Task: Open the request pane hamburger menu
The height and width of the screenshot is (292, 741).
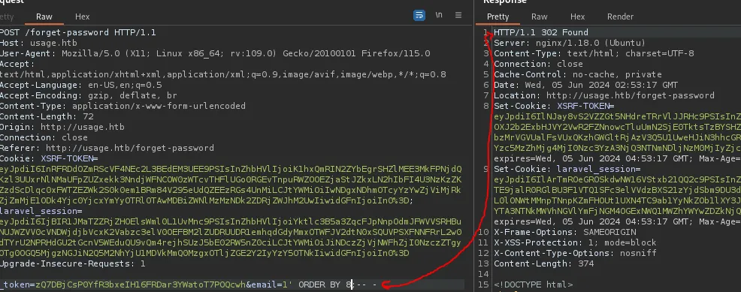Action: pyautogui.click(x=458, y=15)
